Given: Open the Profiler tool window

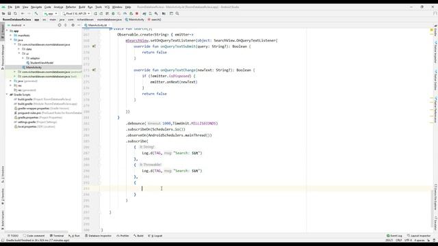Looking at the screenshot, I should click(x=123, y=236).
